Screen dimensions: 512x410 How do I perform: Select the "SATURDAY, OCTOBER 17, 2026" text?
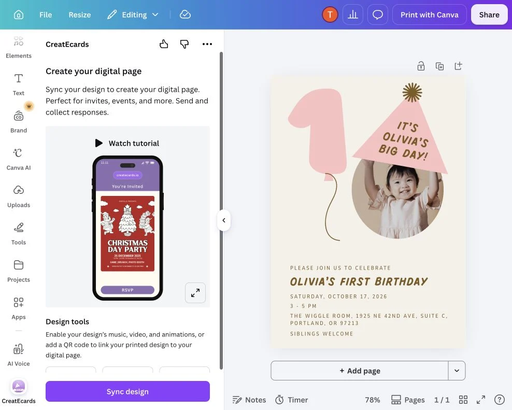(x=338, y=296)
